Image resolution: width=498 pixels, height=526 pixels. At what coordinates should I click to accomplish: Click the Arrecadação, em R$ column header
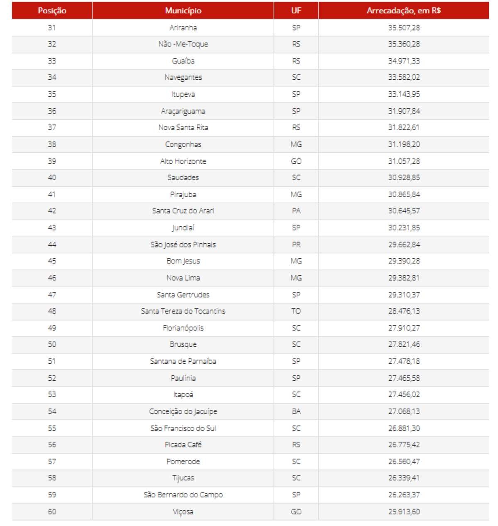[x=403, y=11]
